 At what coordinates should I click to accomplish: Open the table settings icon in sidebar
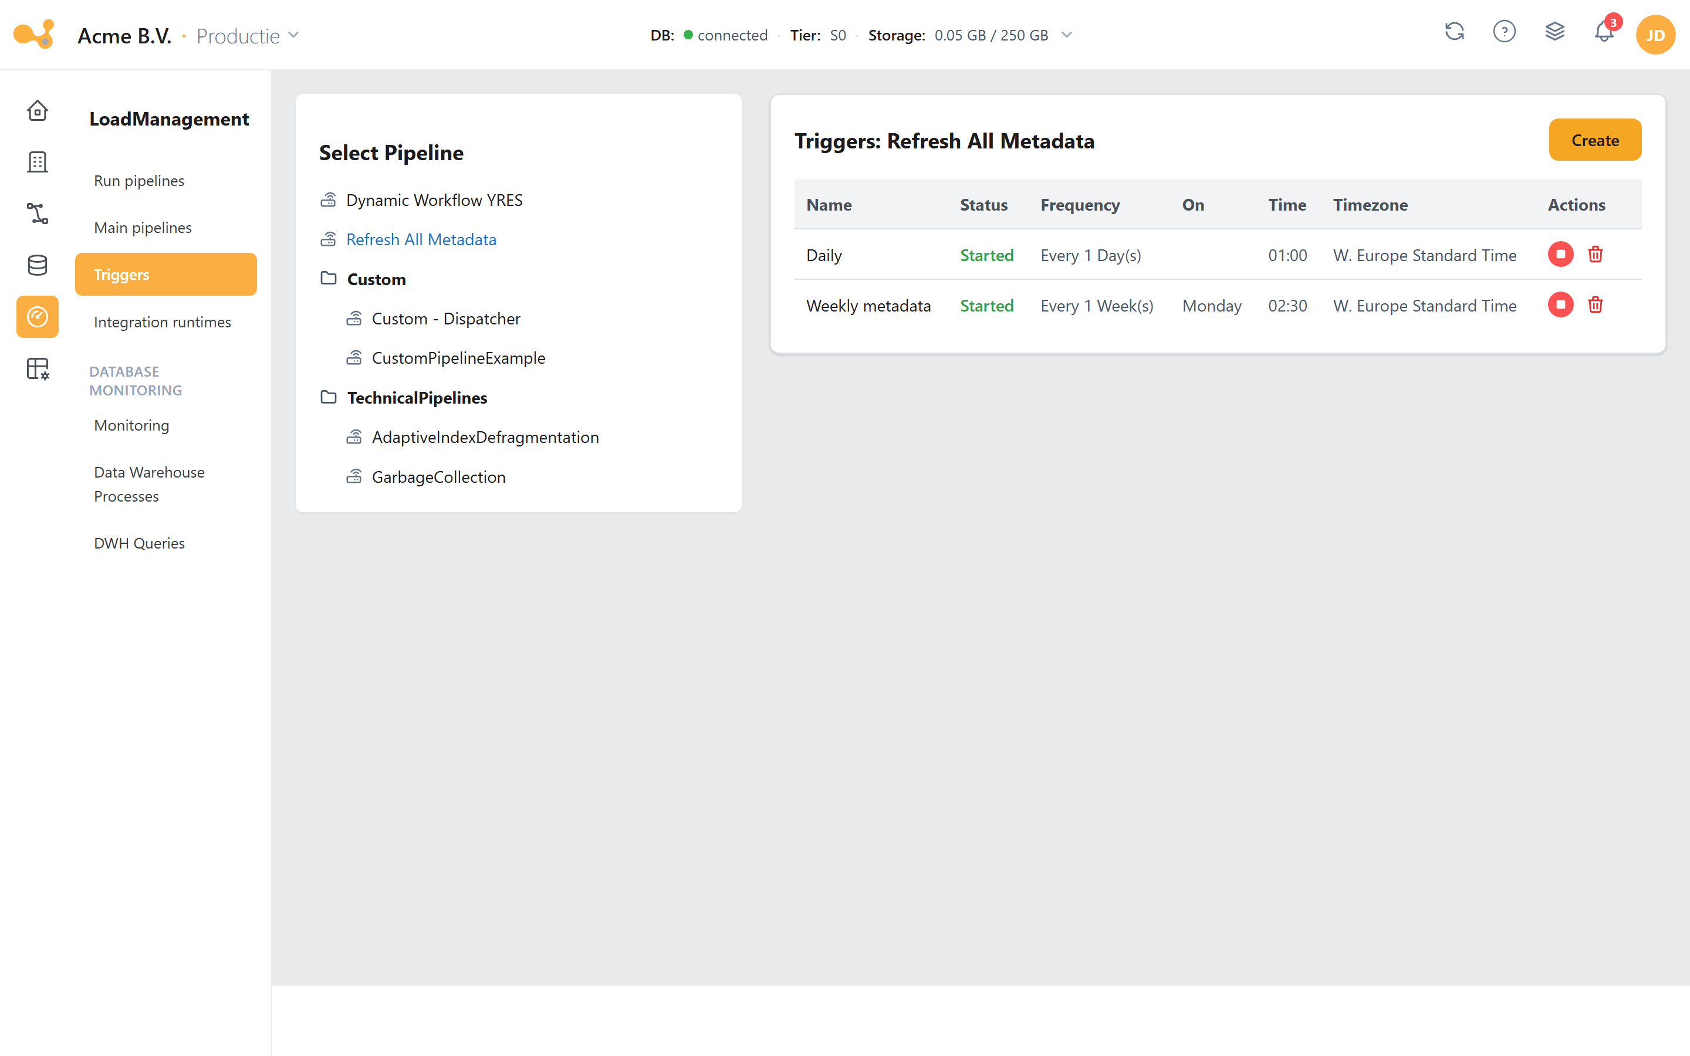coord(37,369)
